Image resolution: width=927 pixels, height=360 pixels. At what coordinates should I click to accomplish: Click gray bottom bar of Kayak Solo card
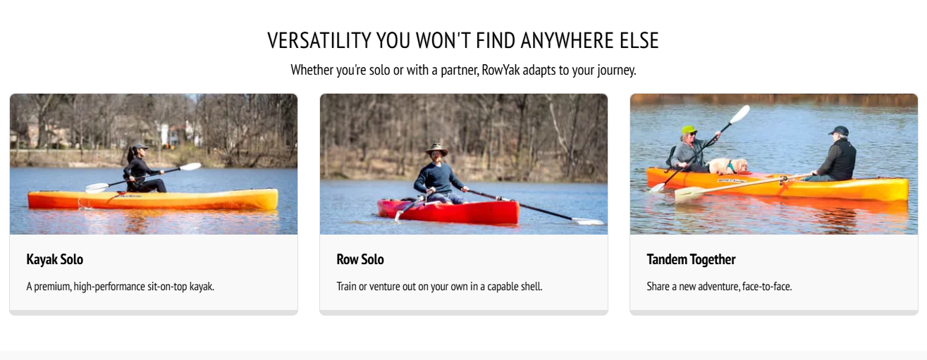(x=154, y=312)
